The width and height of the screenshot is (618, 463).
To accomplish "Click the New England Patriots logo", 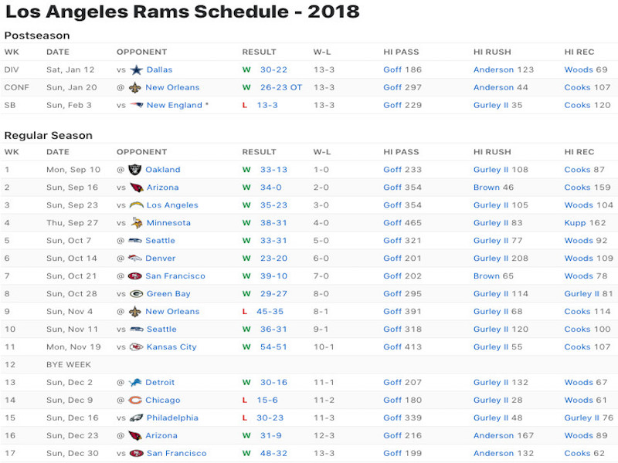I will (x=137, y=105).
